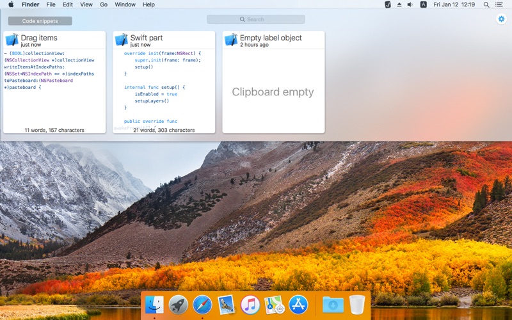Click 'just now' under Swift part

140,45
